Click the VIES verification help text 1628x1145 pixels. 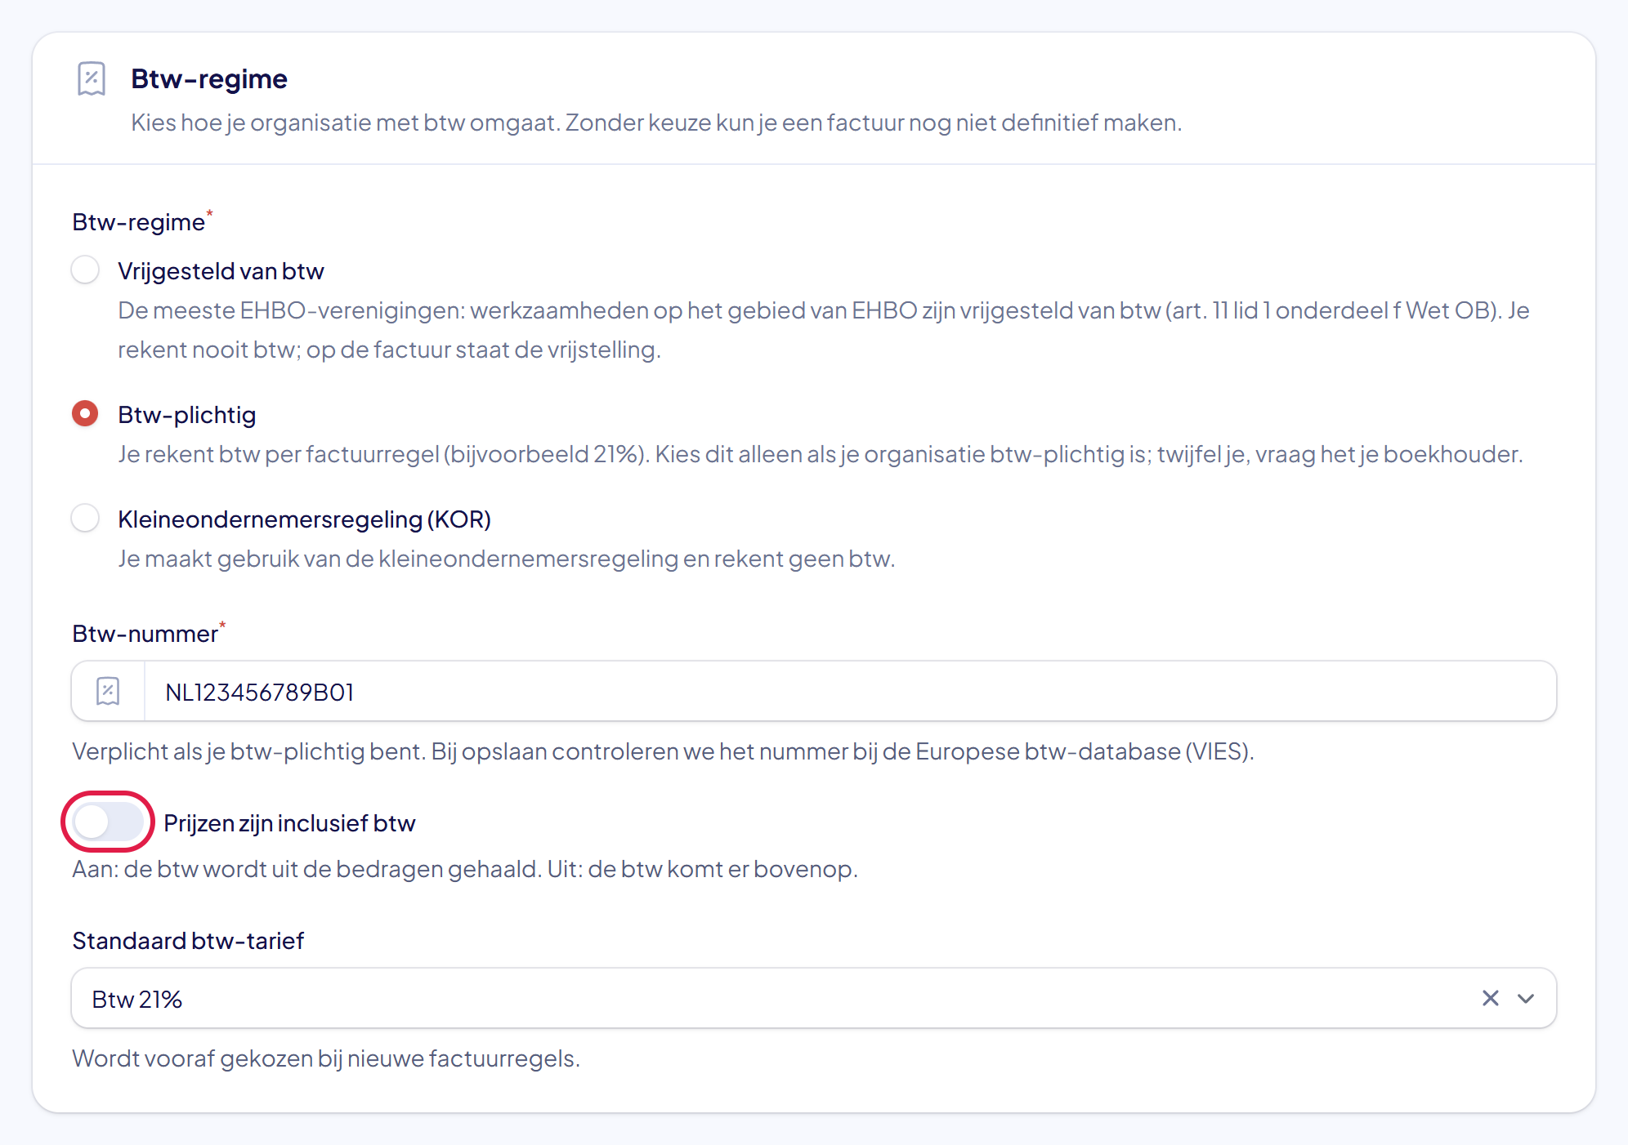pyautogui.click(x=663, y=751)
